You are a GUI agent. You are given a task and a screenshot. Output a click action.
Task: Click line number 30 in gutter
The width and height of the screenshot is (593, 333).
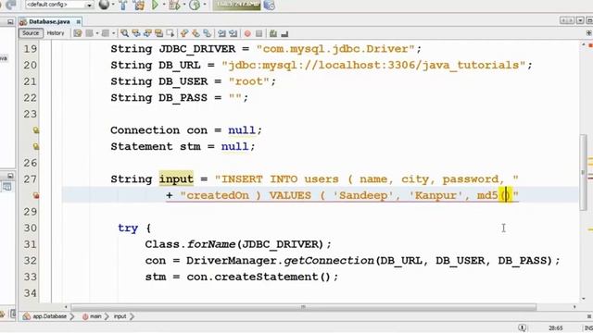[x=31, y=228]
